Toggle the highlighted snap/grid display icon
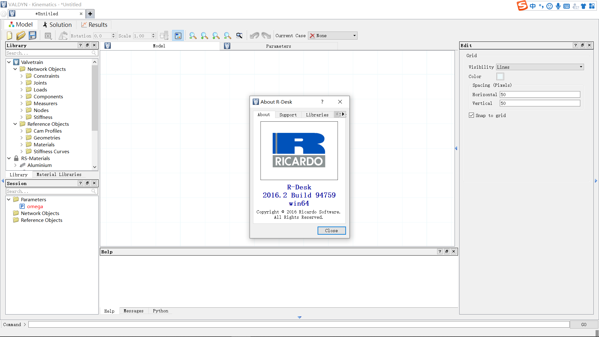The height and width of the screenshot is (337, 599). 178,36
